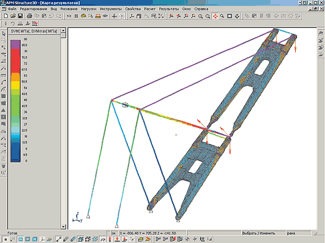The width and height of the screenshot is (325, 243).
Task: Open the Инструменты menu
Action: click(110, 9)
